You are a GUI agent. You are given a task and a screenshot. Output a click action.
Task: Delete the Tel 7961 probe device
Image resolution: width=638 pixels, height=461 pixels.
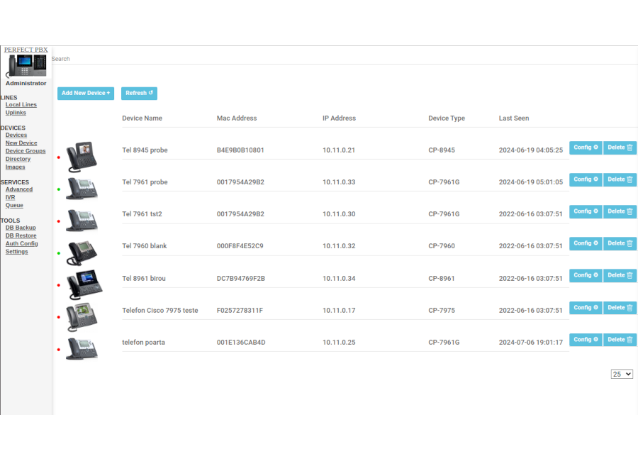(x=620, y=179)
